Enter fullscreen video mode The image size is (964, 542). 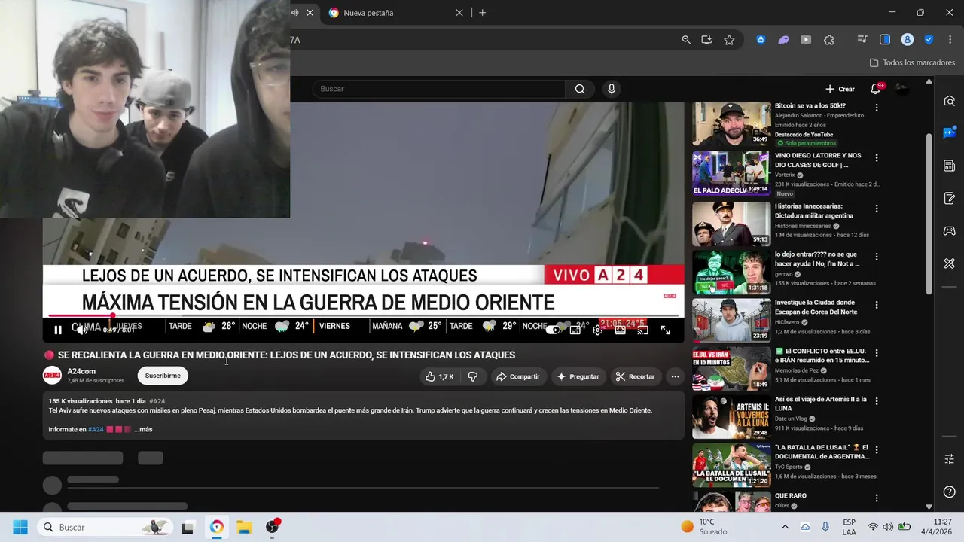(x=665, y=330)
